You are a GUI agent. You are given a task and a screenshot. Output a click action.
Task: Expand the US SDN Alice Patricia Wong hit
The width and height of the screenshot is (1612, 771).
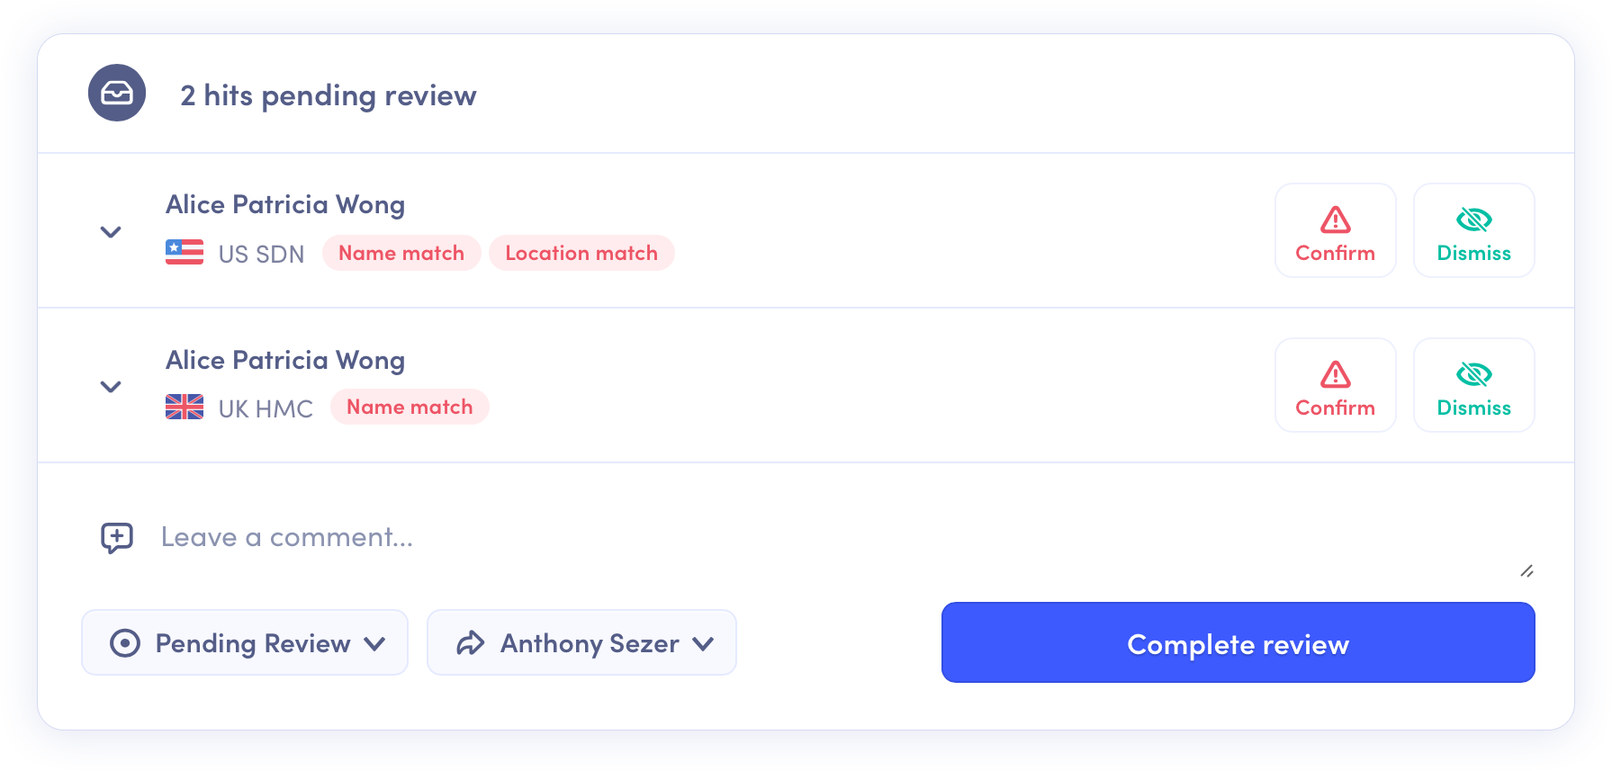click(x=111, y=232)
